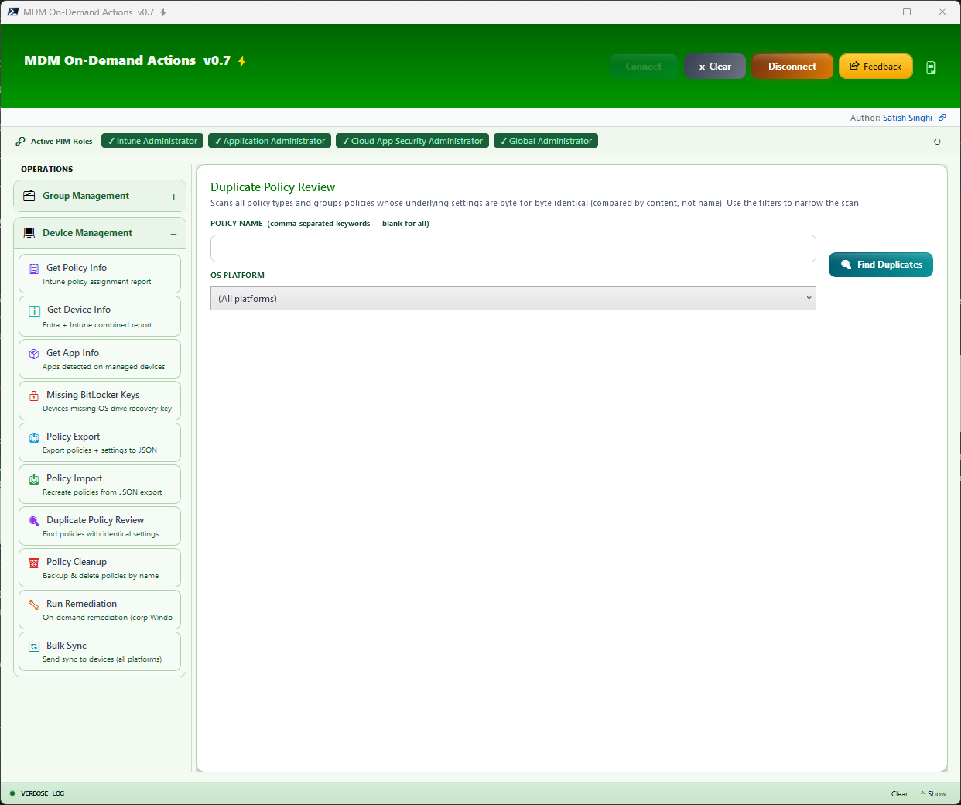Click the lightning bolt icon in the header
This screenshot has height=805, width=961.
click(x=241, y=61)
